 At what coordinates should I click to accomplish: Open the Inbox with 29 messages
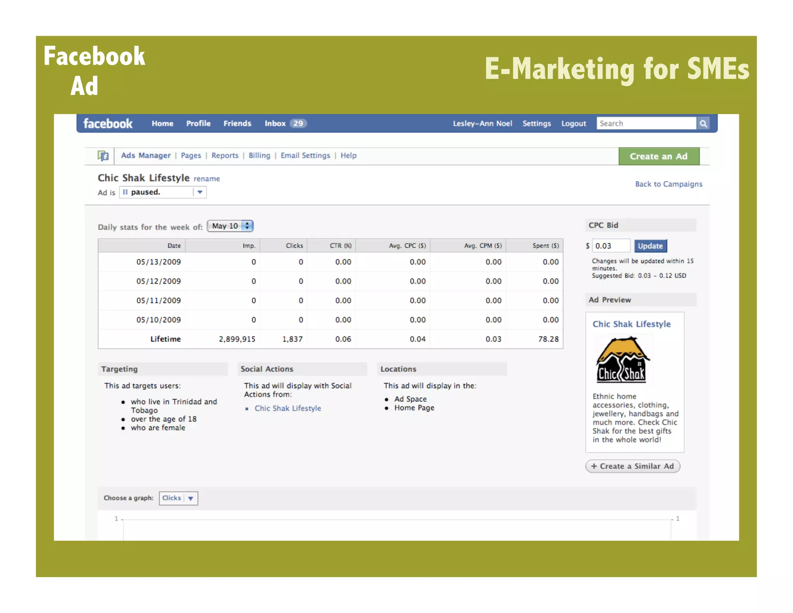[x=285, y=124]
